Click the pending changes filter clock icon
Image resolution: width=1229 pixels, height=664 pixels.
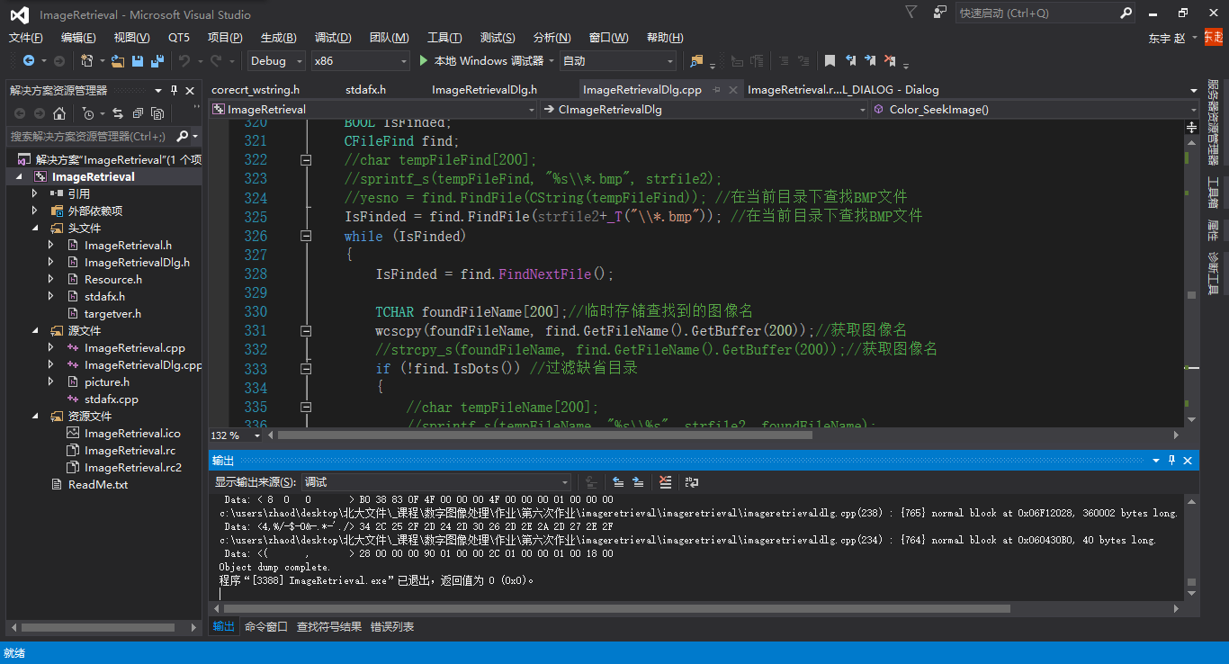[87, 113]
